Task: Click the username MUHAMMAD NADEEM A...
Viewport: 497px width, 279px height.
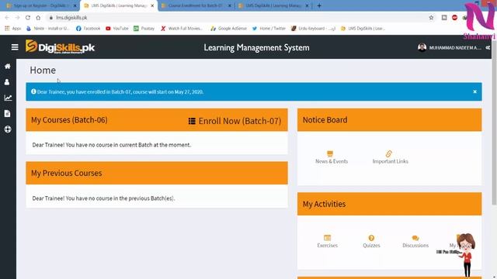Action: 455,48
